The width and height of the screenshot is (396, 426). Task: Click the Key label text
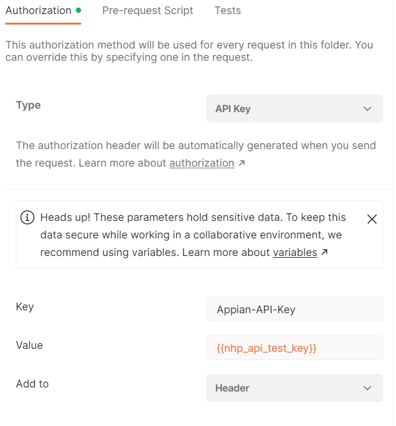(24, 307)
